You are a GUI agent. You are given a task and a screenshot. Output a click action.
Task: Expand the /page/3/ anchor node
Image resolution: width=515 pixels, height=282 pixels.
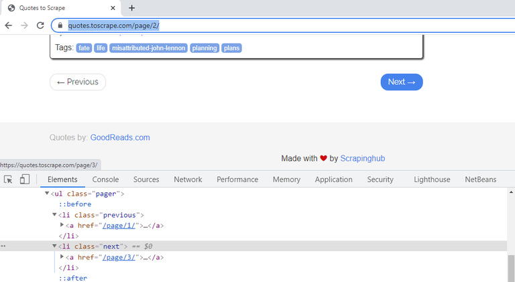(x=62, y=257)
